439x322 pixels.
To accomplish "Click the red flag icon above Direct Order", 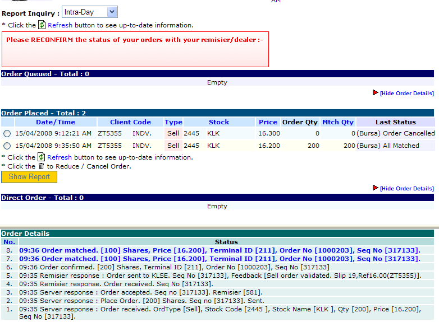I will click(x=376, y=188).
